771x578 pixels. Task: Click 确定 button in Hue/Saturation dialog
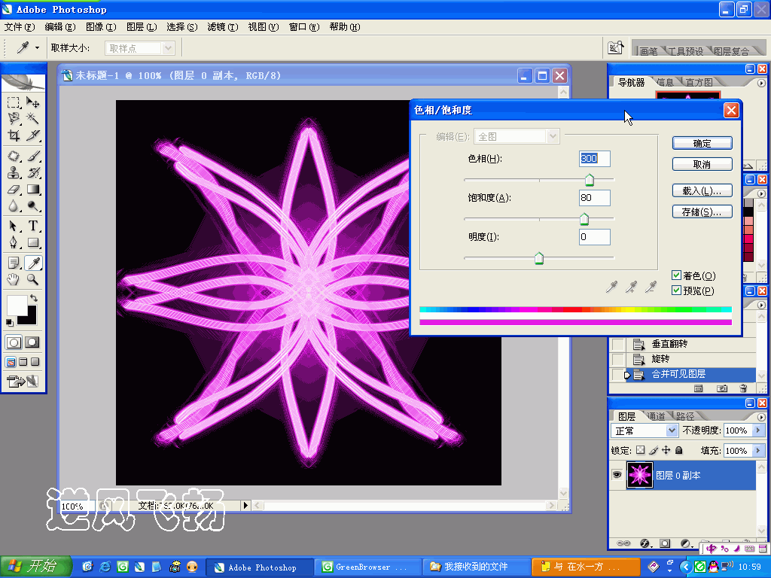(x=702, y=143)
